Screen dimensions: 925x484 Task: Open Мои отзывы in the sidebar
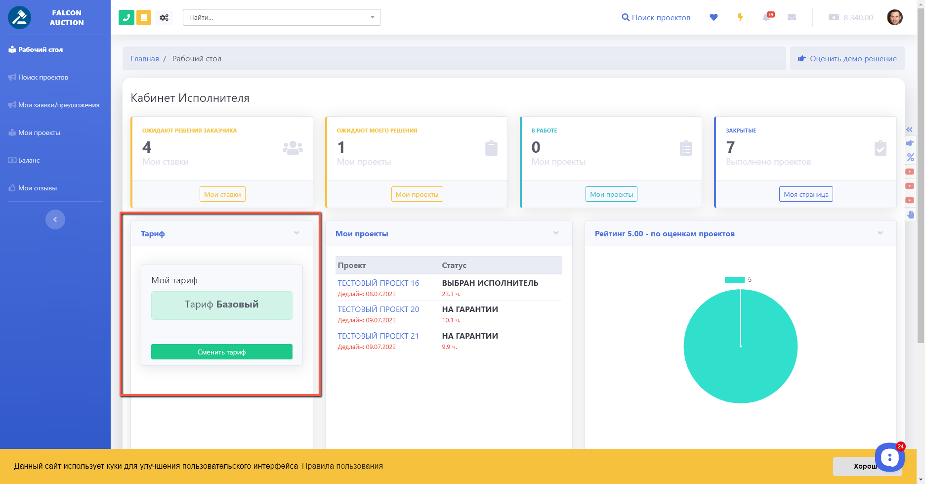(37, 188)
